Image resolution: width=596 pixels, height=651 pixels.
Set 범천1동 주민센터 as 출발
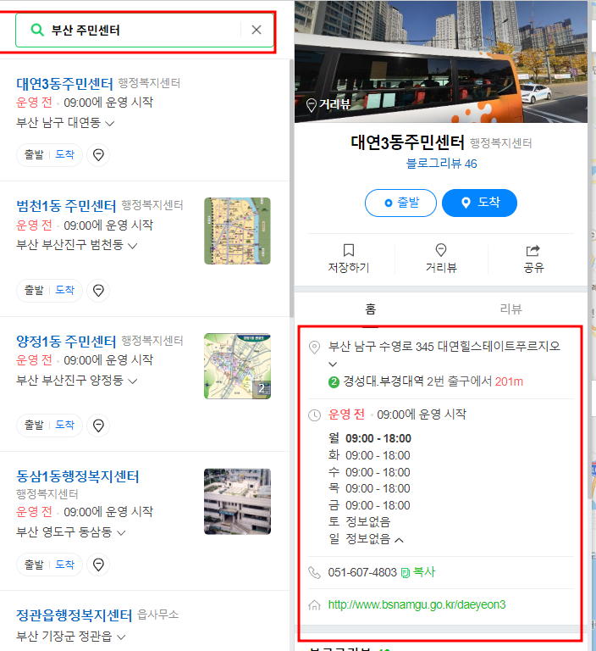click(x=34, y=290)
